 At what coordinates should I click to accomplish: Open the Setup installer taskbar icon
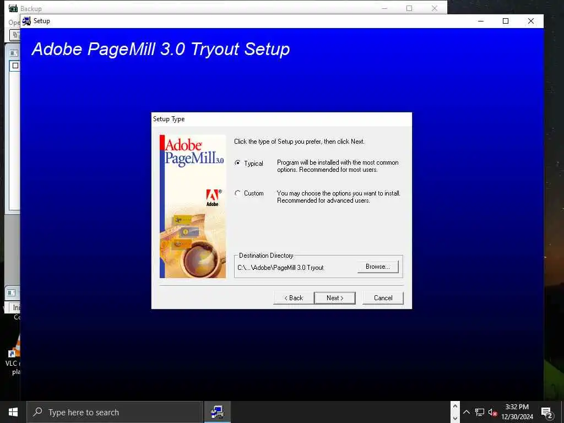[x=217, y=412]
